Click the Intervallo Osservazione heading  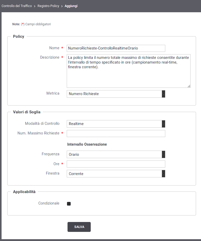pos(87,144)
